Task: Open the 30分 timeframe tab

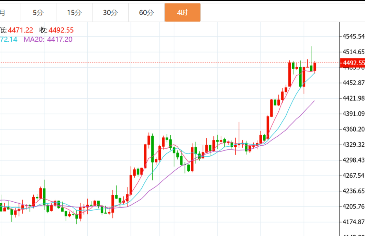Action: (x=110, y=13)
